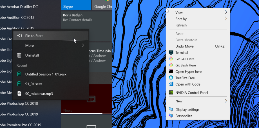Select Git GUI Here
Screen dimensions: 259x128
click(x=198, y=59)
